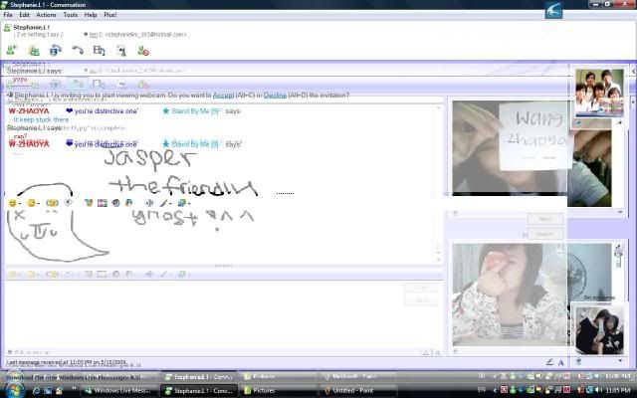637x398 pixels.
Task: Open the winks picker icon
Action: [x=31, y=203]
